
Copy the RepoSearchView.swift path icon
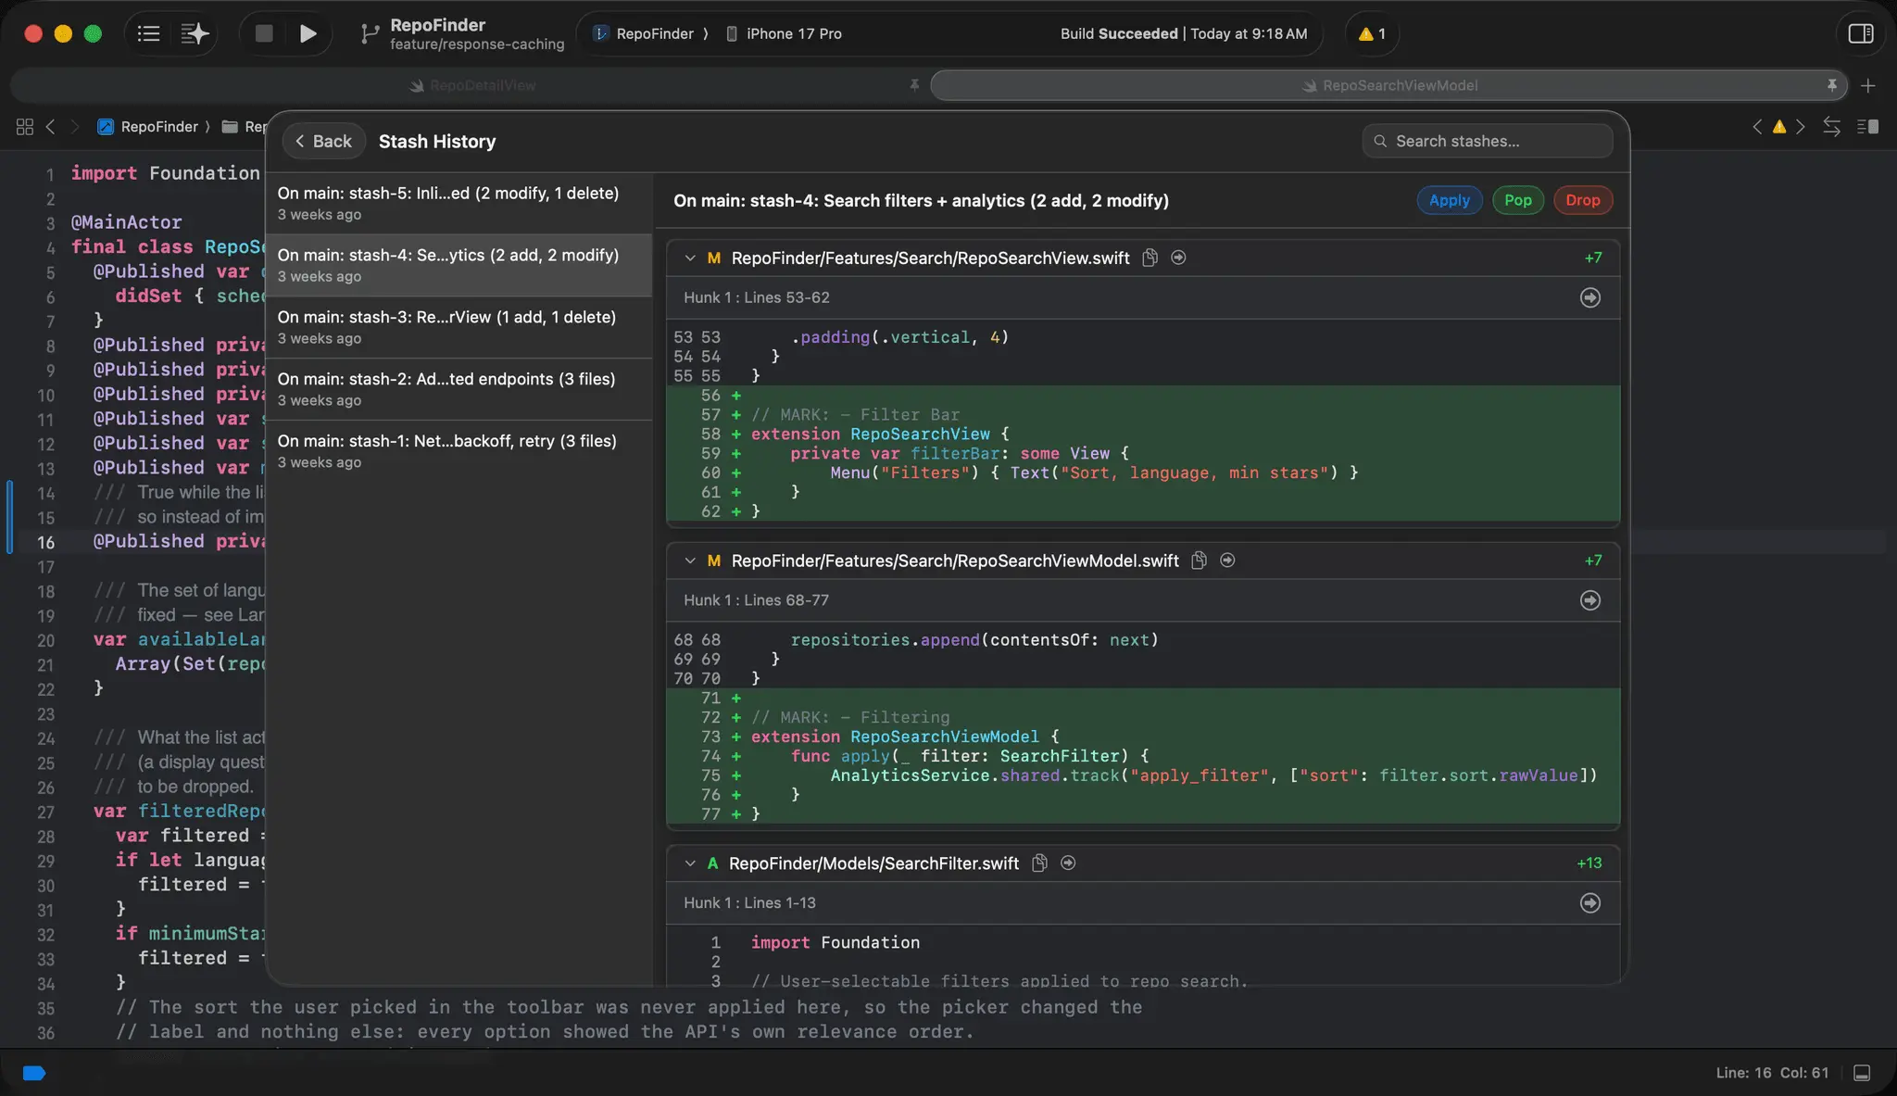[1150, 258]
